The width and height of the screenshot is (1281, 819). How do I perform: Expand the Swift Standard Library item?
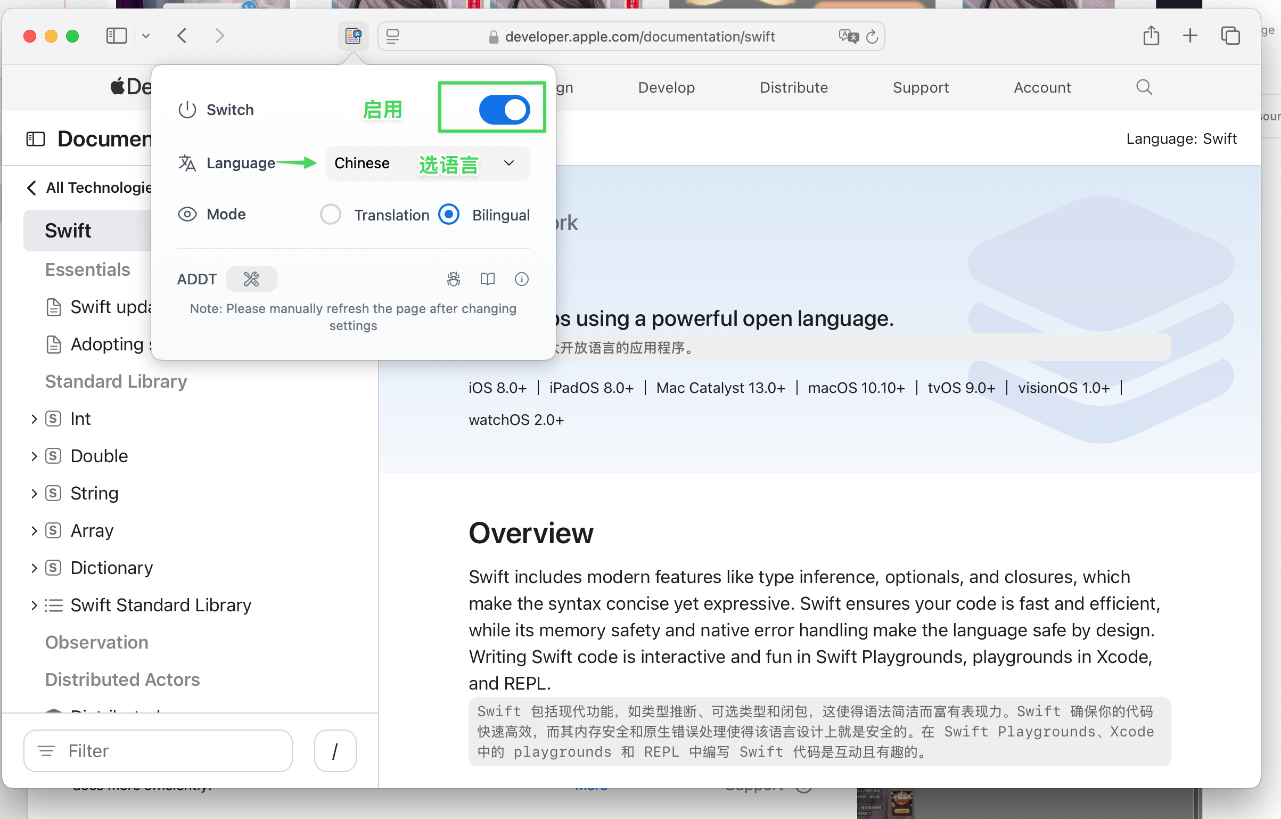34,605
